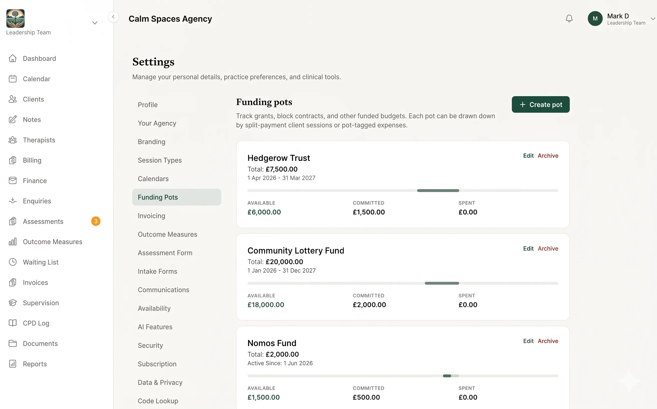
Task: Select Communications settings
Action: (x=163, y=290)
